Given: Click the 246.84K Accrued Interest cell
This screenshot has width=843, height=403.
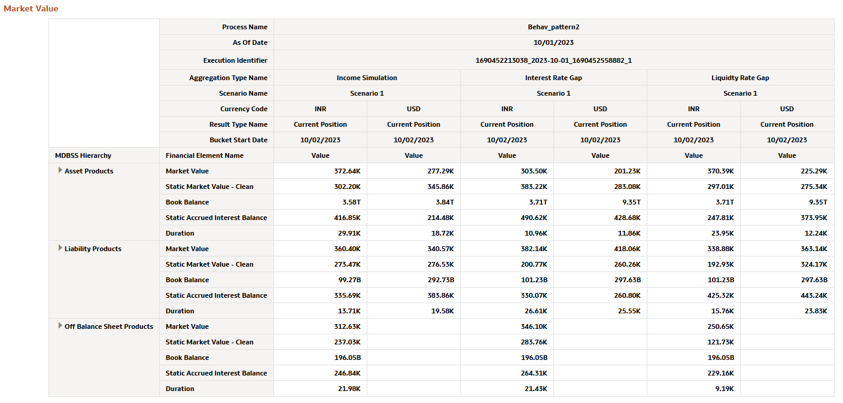Looking at the screenshot, I should 320,373.
